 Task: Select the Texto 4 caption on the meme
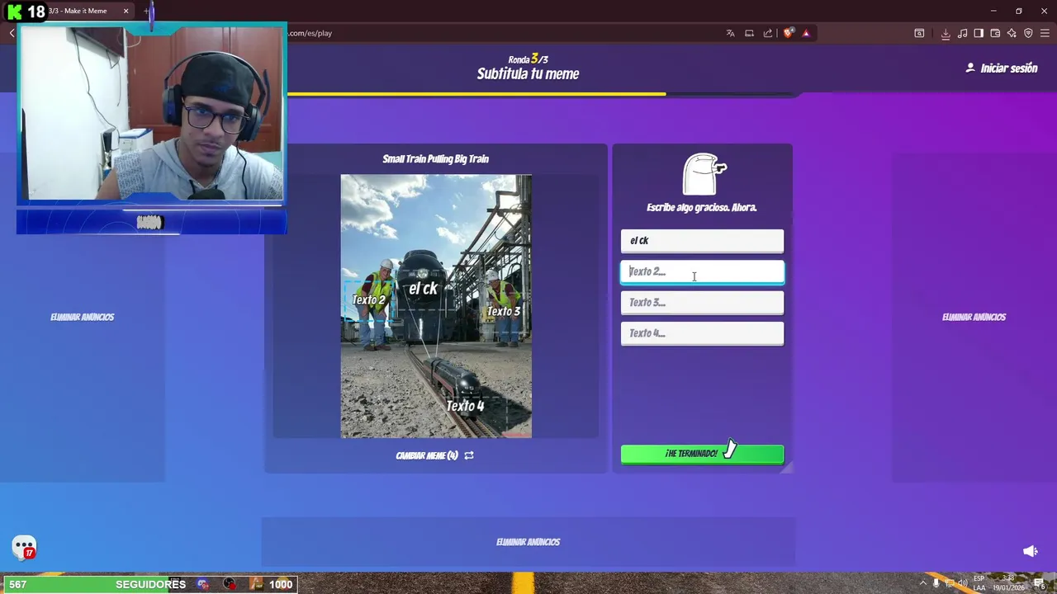point(465,406)
